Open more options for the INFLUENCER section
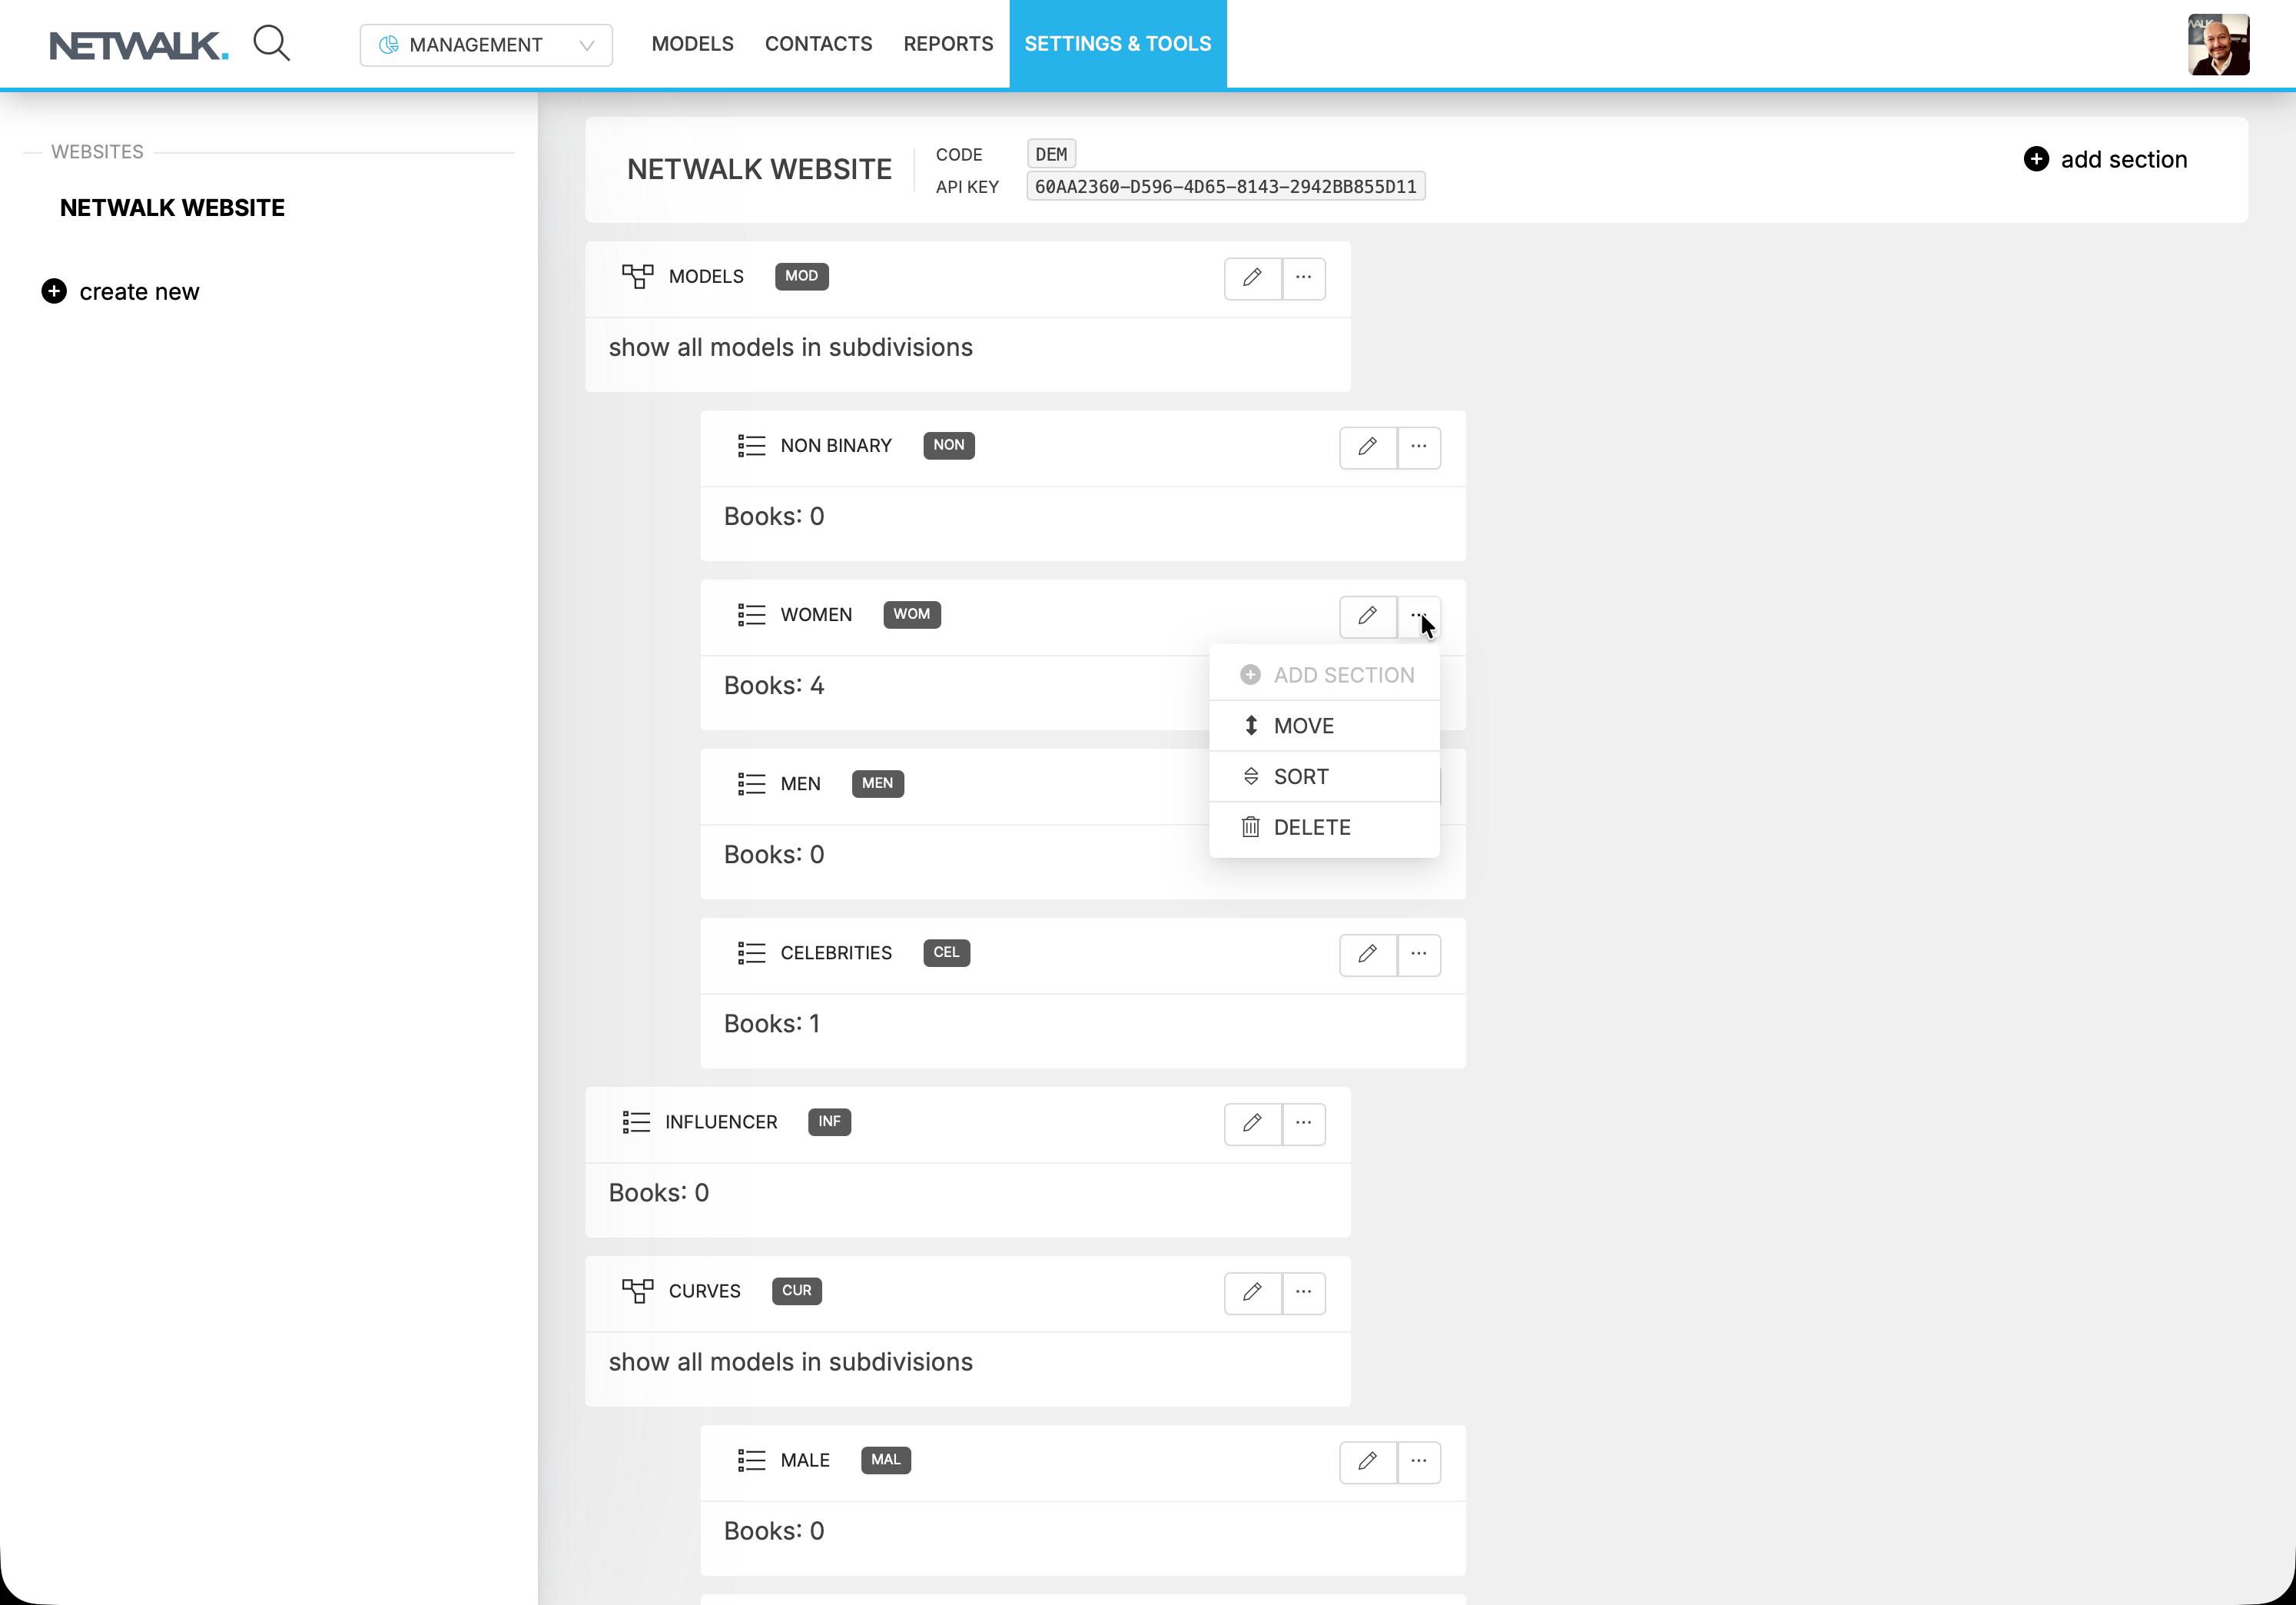Image resolution: width=2296 pixels, height=1605 pixels. [x=1303, y=1124]
